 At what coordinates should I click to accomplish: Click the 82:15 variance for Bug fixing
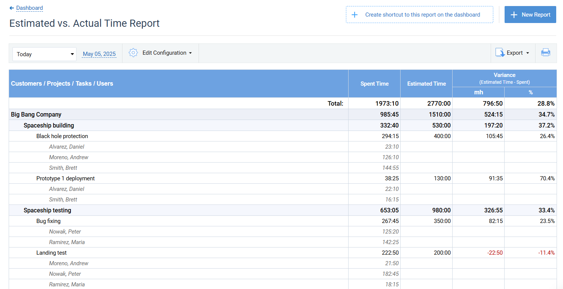496,221
